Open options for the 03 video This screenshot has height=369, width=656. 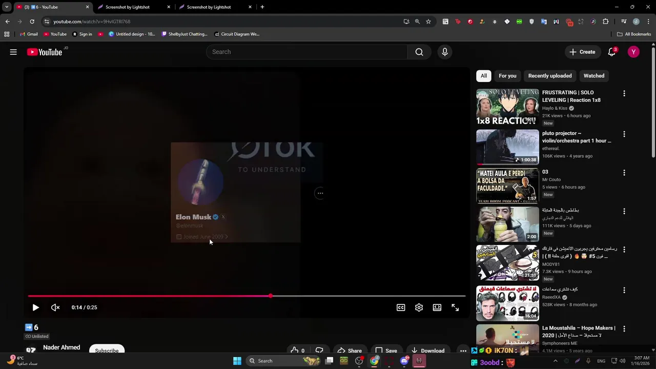pos(624,173)
